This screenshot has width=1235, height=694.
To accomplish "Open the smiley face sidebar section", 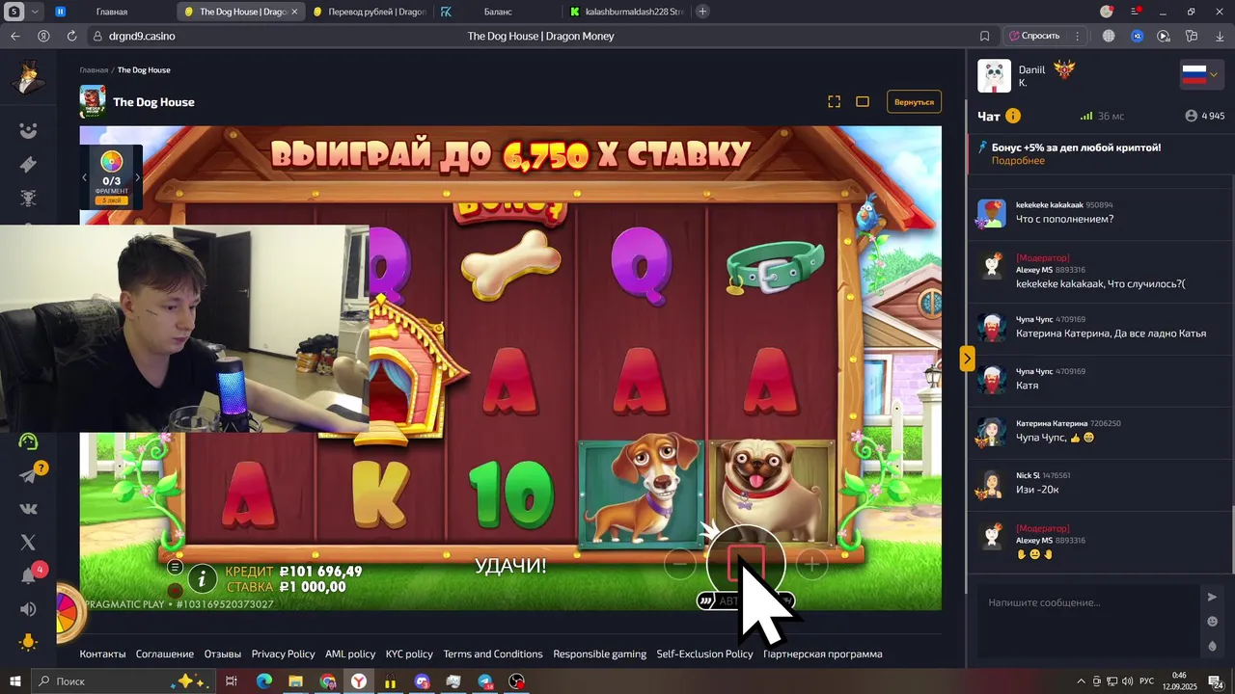I will click(28, 131).
